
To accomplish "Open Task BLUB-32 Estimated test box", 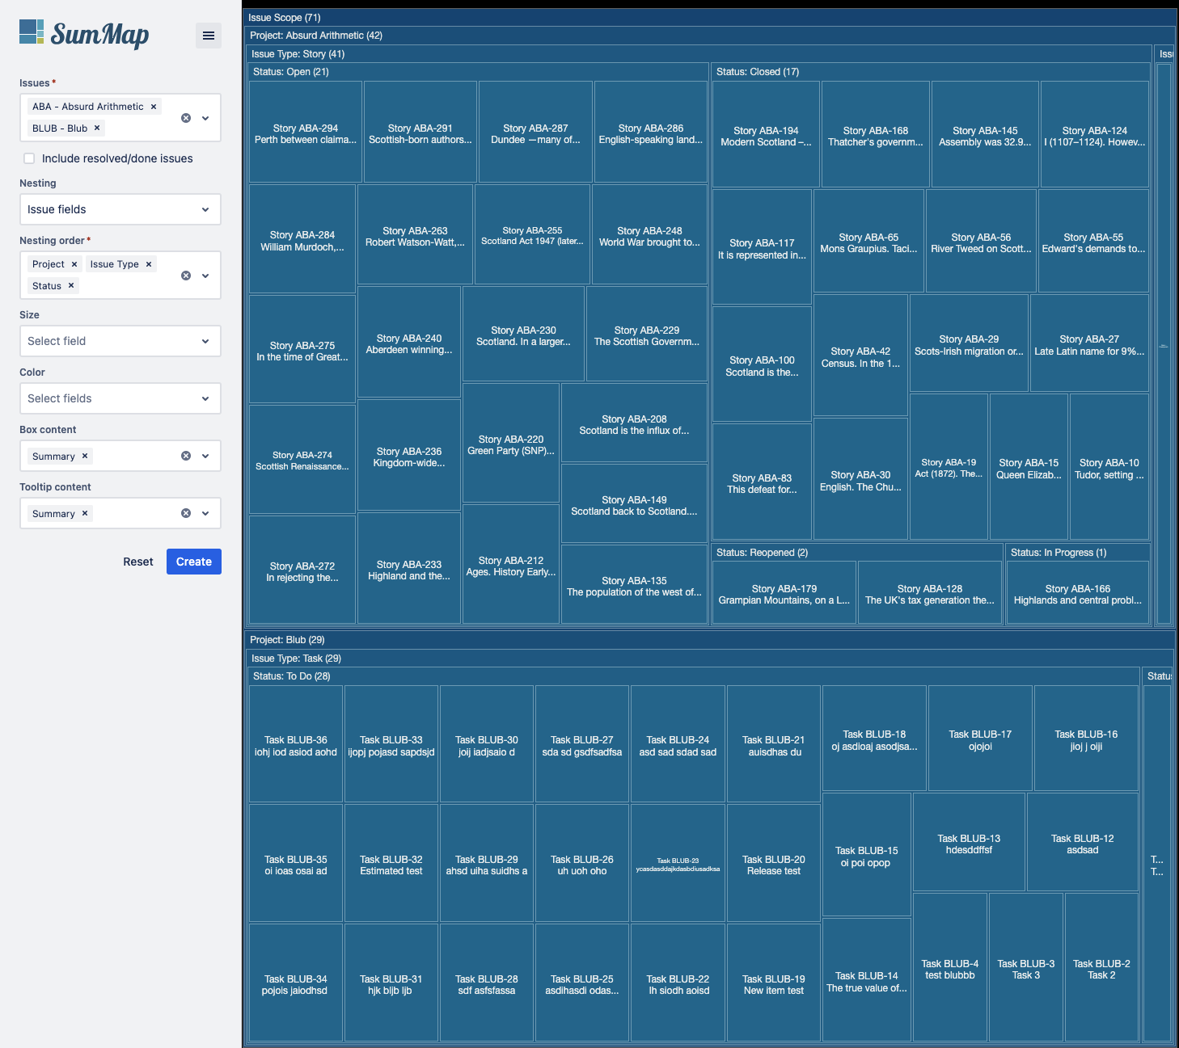I will [x=391, y=864].
